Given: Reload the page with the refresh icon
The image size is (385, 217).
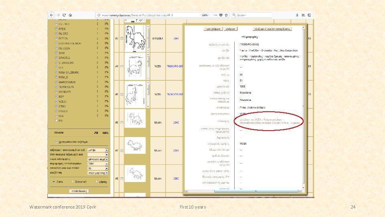Looking at the screenshot, I should 64,15.
